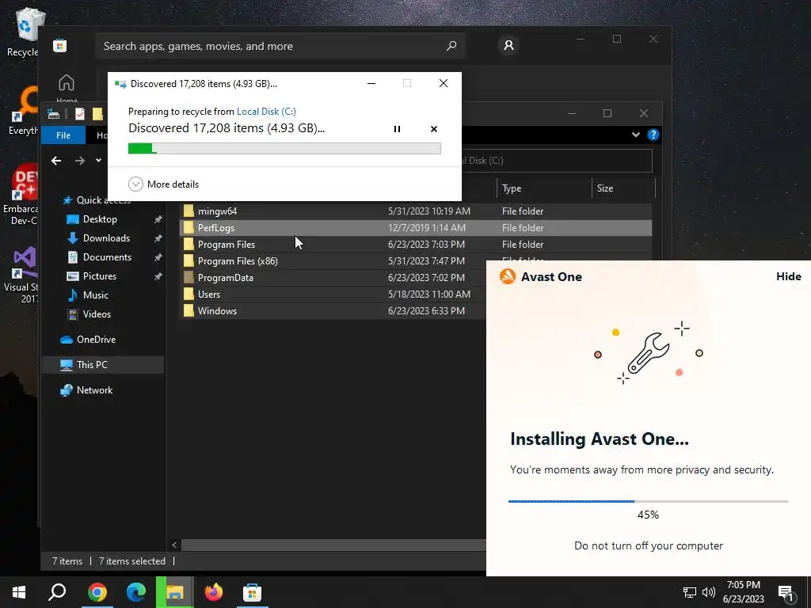Click the Avast One orange logo icon

[x=508, y=276]
